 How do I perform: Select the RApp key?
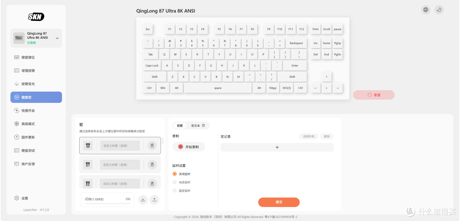pyautogui.click(x=273, y=88)
